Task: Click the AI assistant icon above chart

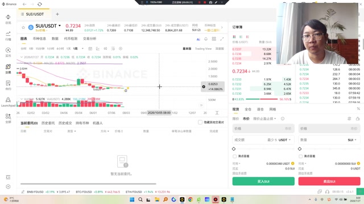Action: point(198,39)
